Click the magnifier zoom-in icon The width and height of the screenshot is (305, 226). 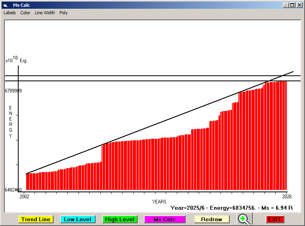pyautogui.click(x=244, y=219)
